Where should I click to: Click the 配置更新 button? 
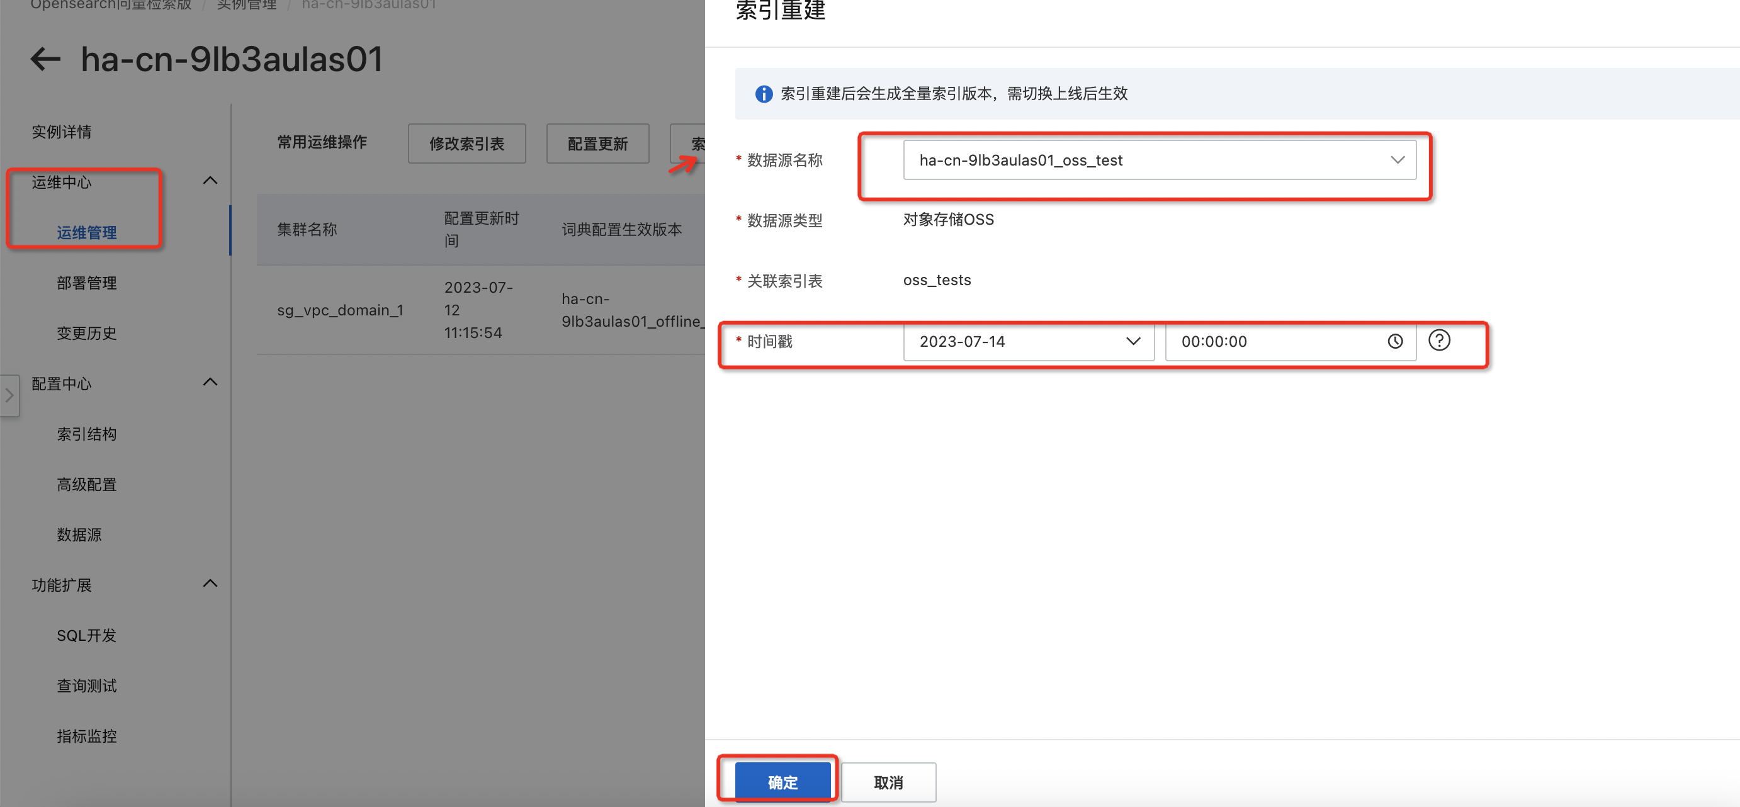pyautogui.click(x=597, y=144)
